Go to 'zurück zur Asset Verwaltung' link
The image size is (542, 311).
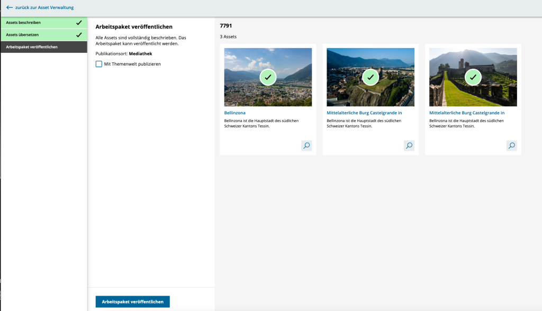click(44, 7)
